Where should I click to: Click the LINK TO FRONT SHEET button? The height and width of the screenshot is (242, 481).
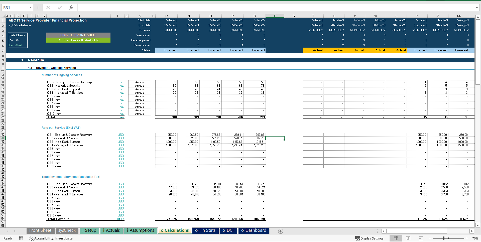(78, 35)
